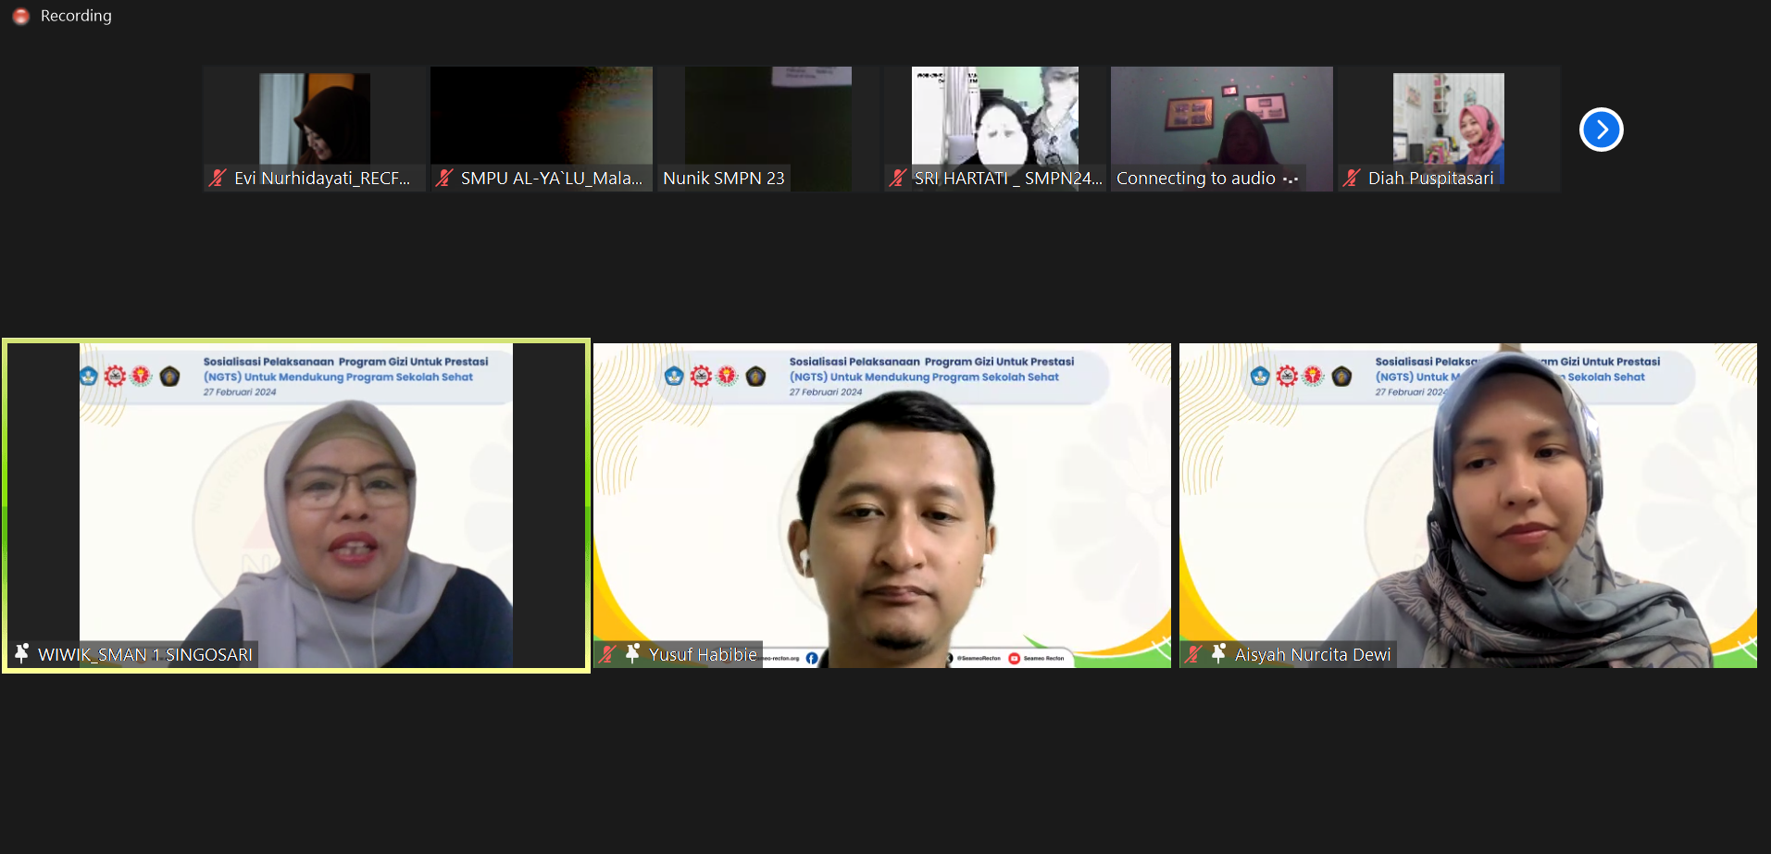Click the Recording text label
1771x854 pixels.
pyautogui.click(x=76, y=16)
